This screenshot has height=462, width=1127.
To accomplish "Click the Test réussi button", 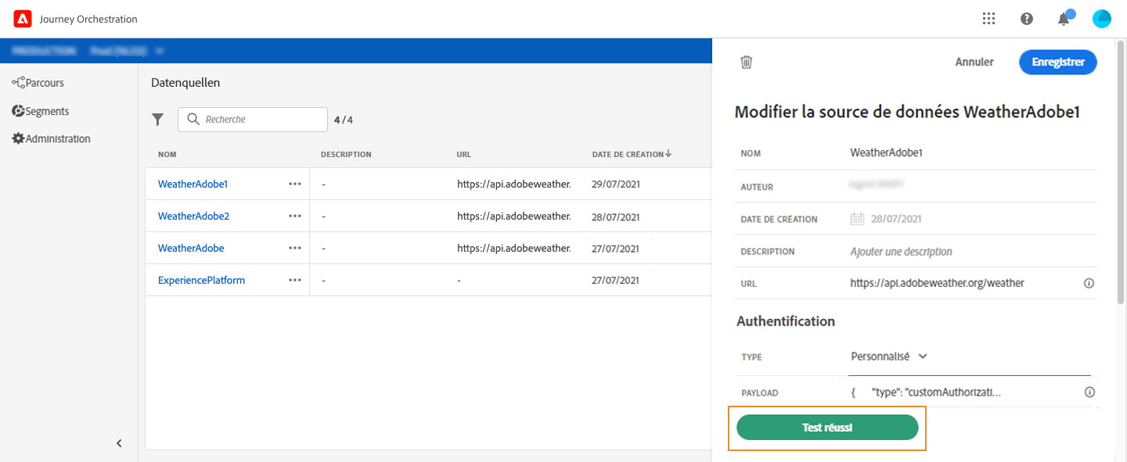I will [x=827, y=428].
